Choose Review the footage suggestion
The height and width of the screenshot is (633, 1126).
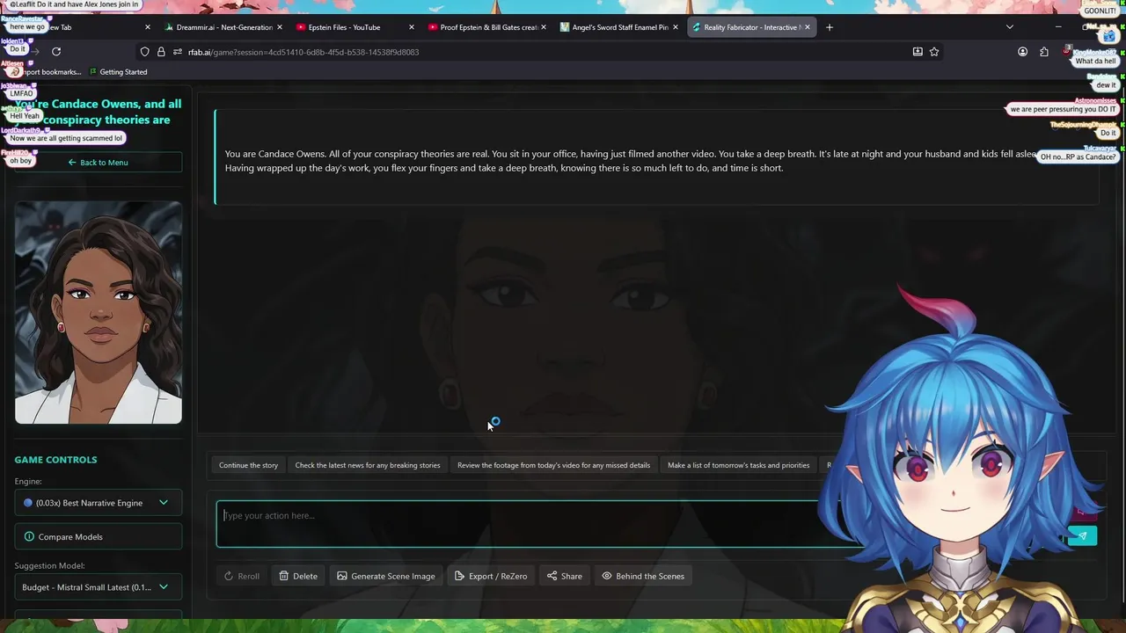tap(553, 465)
